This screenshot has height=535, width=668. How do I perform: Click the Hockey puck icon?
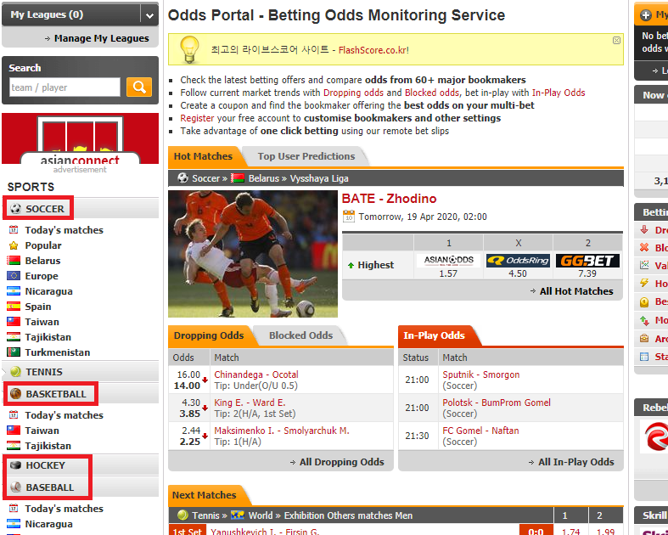tap(14, 465)
